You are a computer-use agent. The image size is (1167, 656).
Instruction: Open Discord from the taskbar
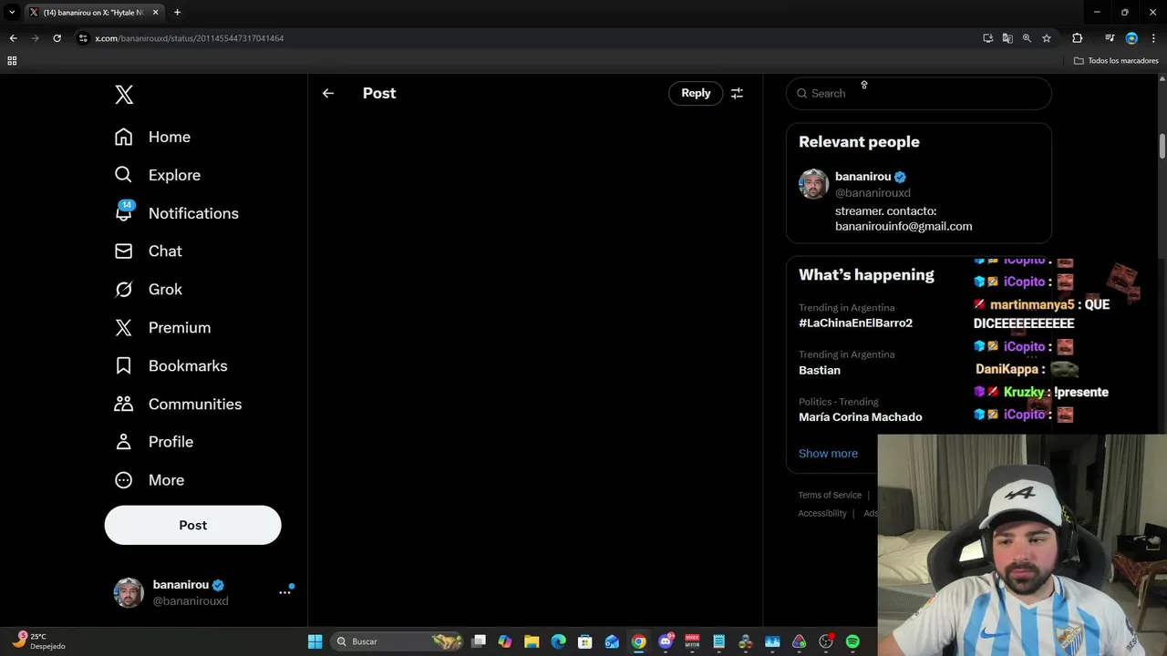666,641
